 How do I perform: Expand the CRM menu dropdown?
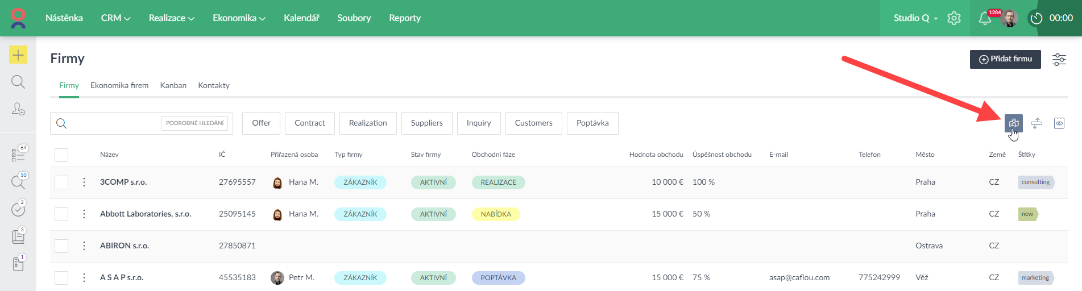pyautogui.click(x=115, y=18)
